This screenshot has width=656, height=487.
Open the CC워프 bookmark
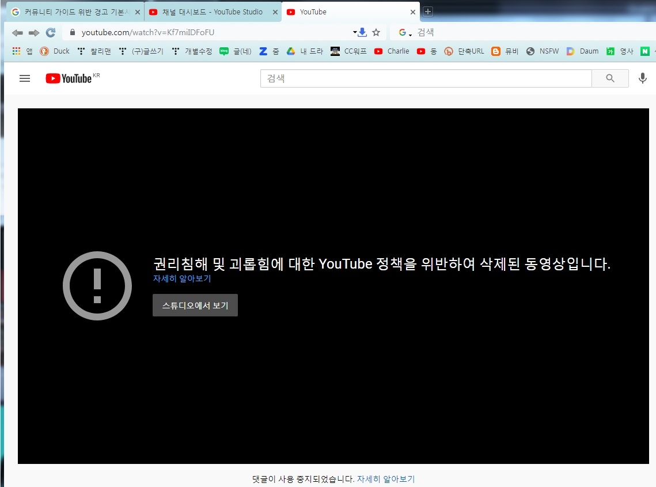click(x=348, y=51)
